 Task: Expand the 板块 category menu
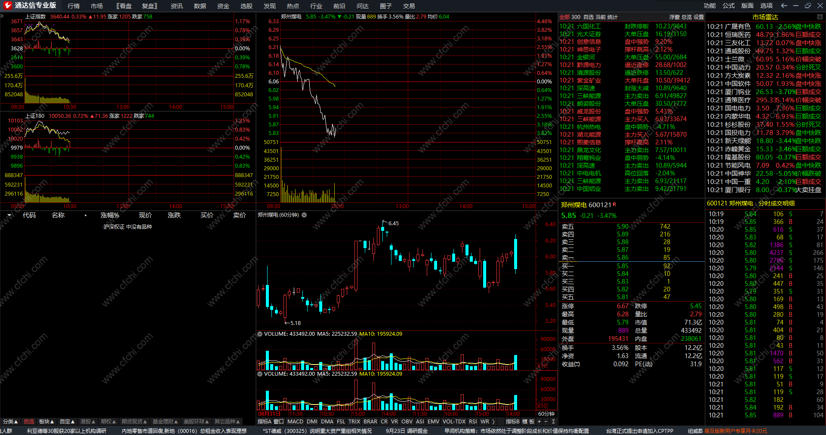tap(46, 422)
